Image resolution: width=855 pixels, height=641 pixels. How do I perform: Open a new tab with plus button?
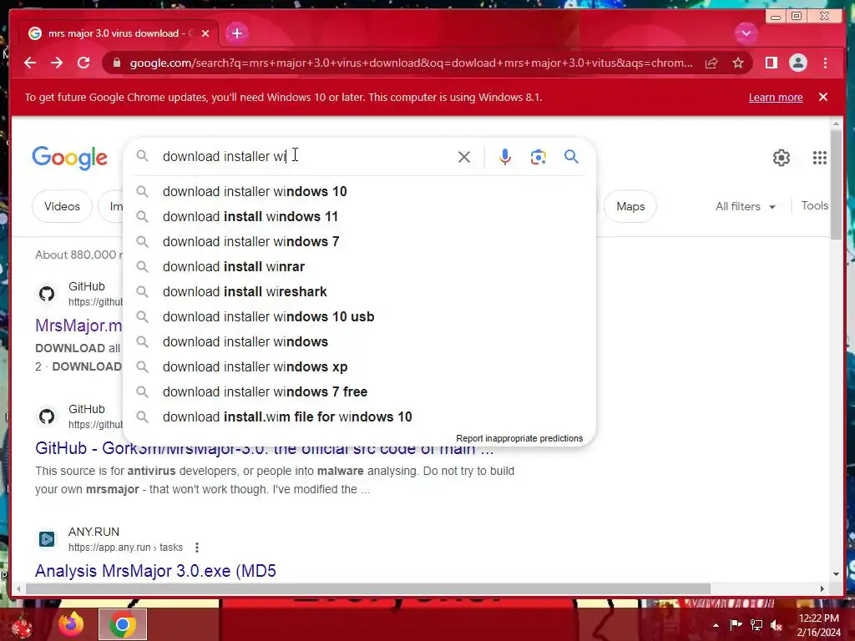tap(236, 33)
